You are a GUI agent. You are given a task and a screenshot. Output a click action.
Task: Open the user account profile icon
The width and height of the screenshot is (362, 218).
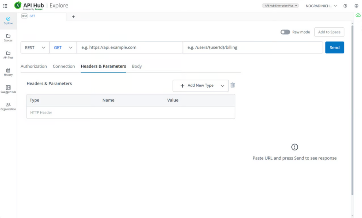tap(356, 6)
